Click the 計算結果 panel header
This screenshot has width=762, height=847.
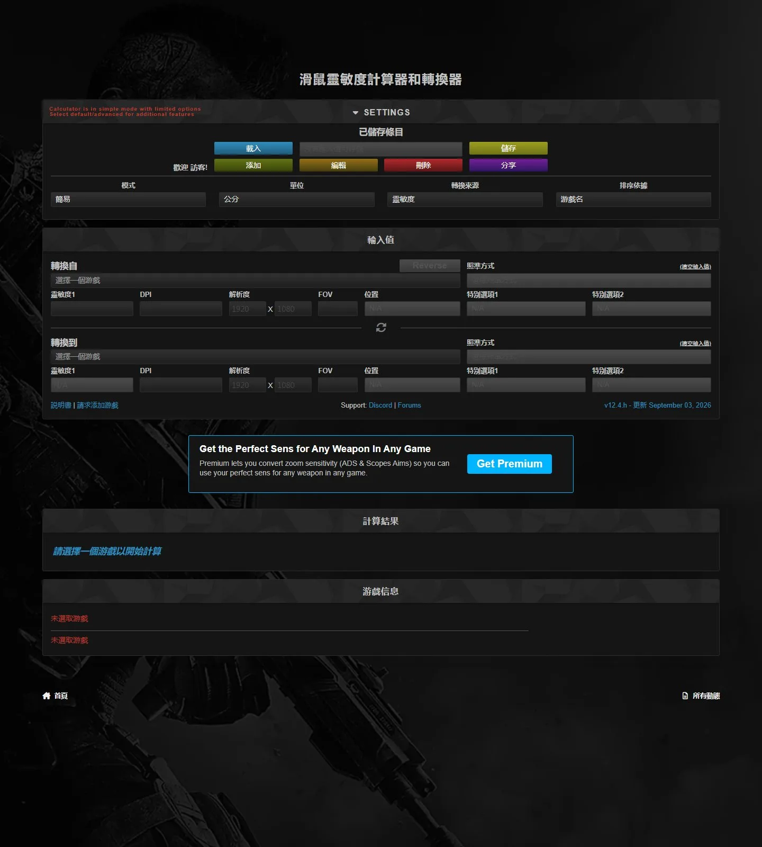point(381,521)
